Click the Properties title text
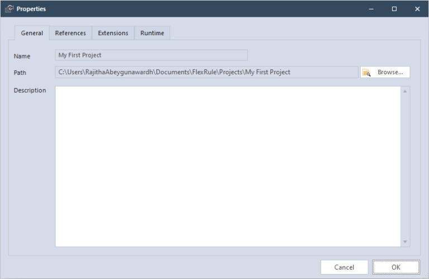Image resolution: width=429 pixels, height=279 pixels. [x=31, y=9]
